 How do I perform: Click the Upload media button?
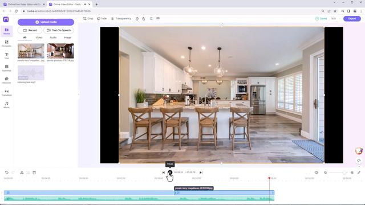(46, 22)
